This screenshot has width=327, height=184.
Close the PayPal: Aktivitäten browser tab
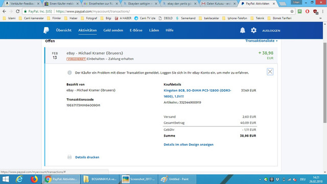coord(274,4)
